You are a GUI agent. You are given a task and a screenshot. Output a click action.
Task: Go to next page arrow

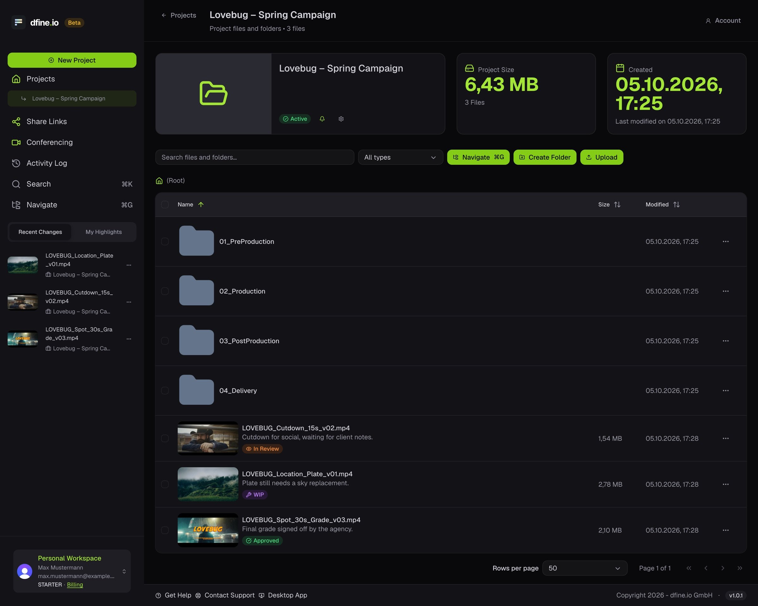723,568
